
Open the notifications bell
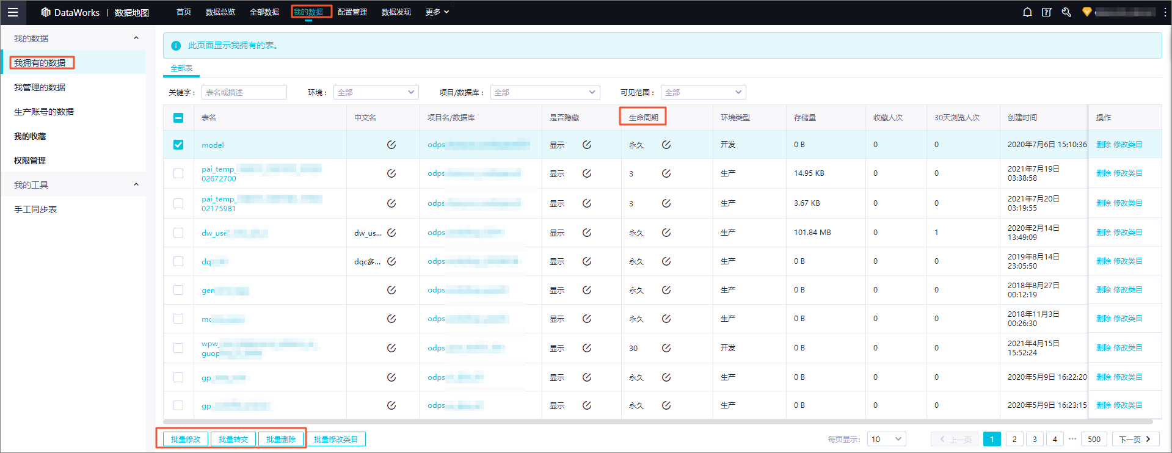point(1027,12)
